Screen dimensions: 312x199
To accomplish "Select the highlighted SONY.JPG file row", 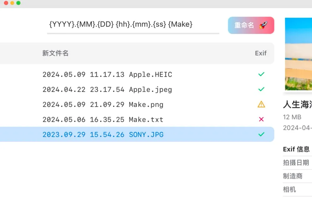I will [103, 135].
